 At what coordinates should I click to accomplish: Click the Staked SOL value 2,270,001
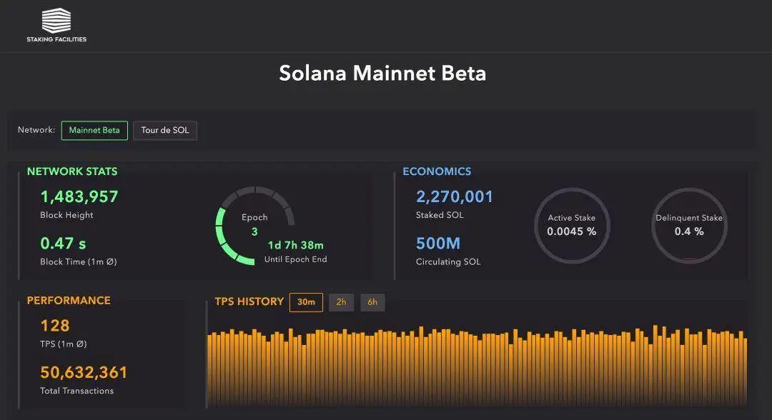click(x=455, y=197)
